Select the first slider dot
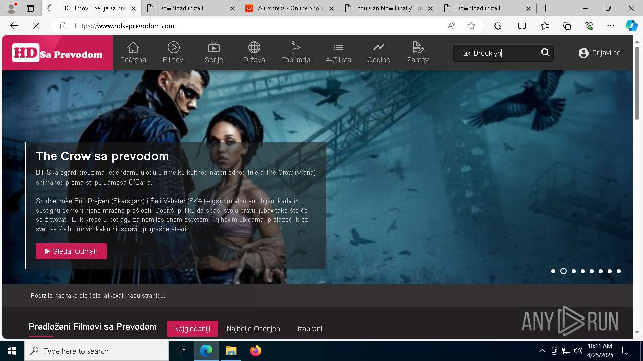Image resolution: width=643 pixels, height=361 pixels. pyautogui.click(x=553, y=271)
